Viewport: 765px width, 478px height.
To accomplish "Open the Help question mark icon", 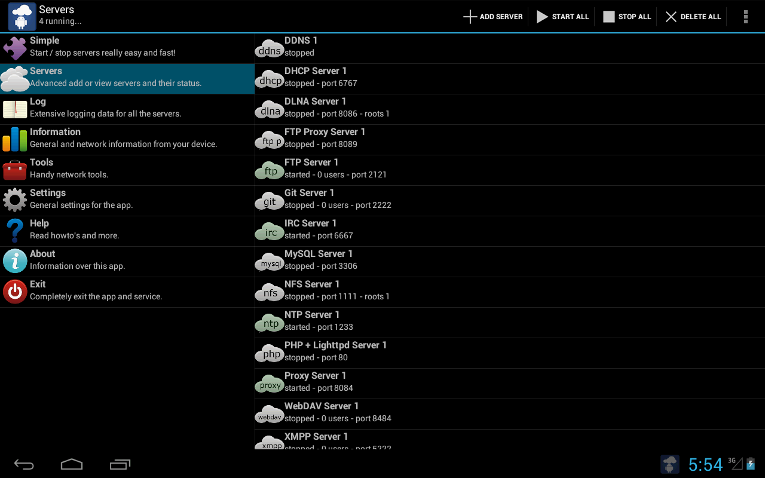I will coord(15,231).
